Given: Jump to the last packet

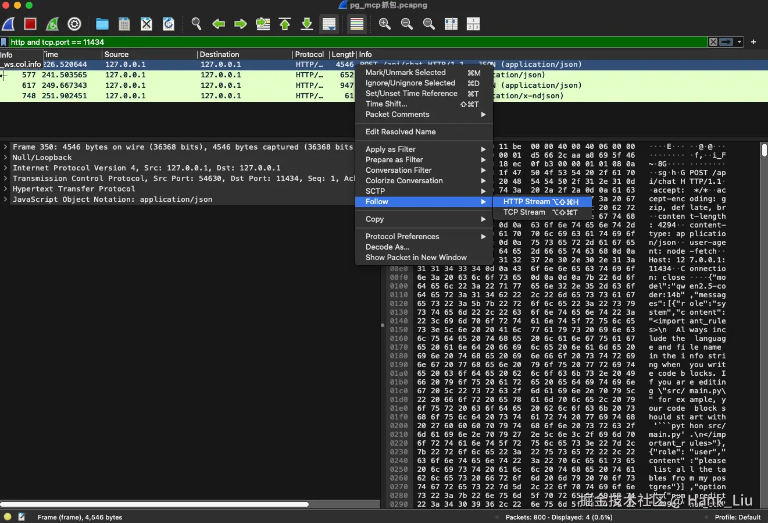Looking at the screenshot, I should click(307, 24).
